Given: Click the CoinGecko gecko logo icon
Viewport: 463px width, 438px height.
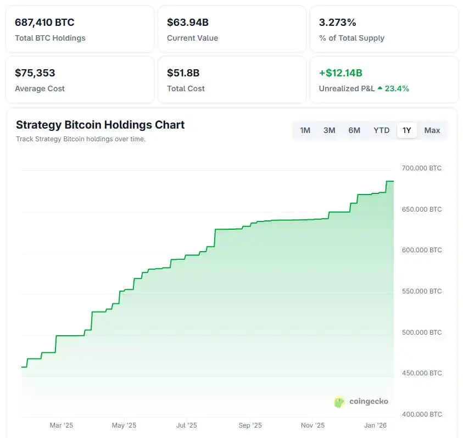Looking at the screenshot, I should (x=339, y=402).
